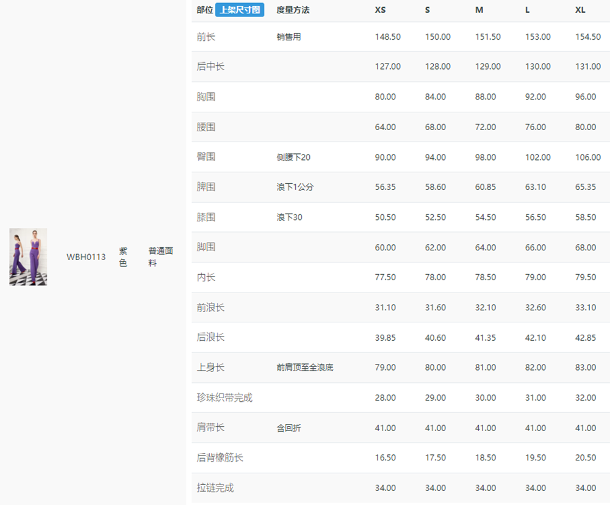Click the S size column header
Image resolution: width=610 pixels, height=505 pixels.
coord(428,10)
